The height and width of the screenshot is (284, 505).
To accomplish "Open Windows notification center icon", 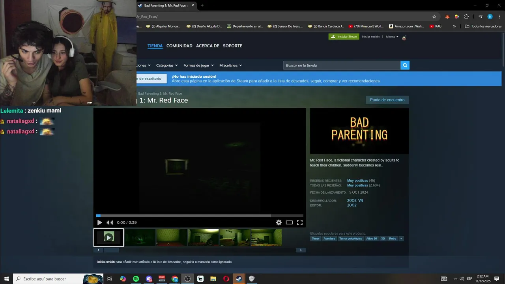I will [x=497, y=279].
